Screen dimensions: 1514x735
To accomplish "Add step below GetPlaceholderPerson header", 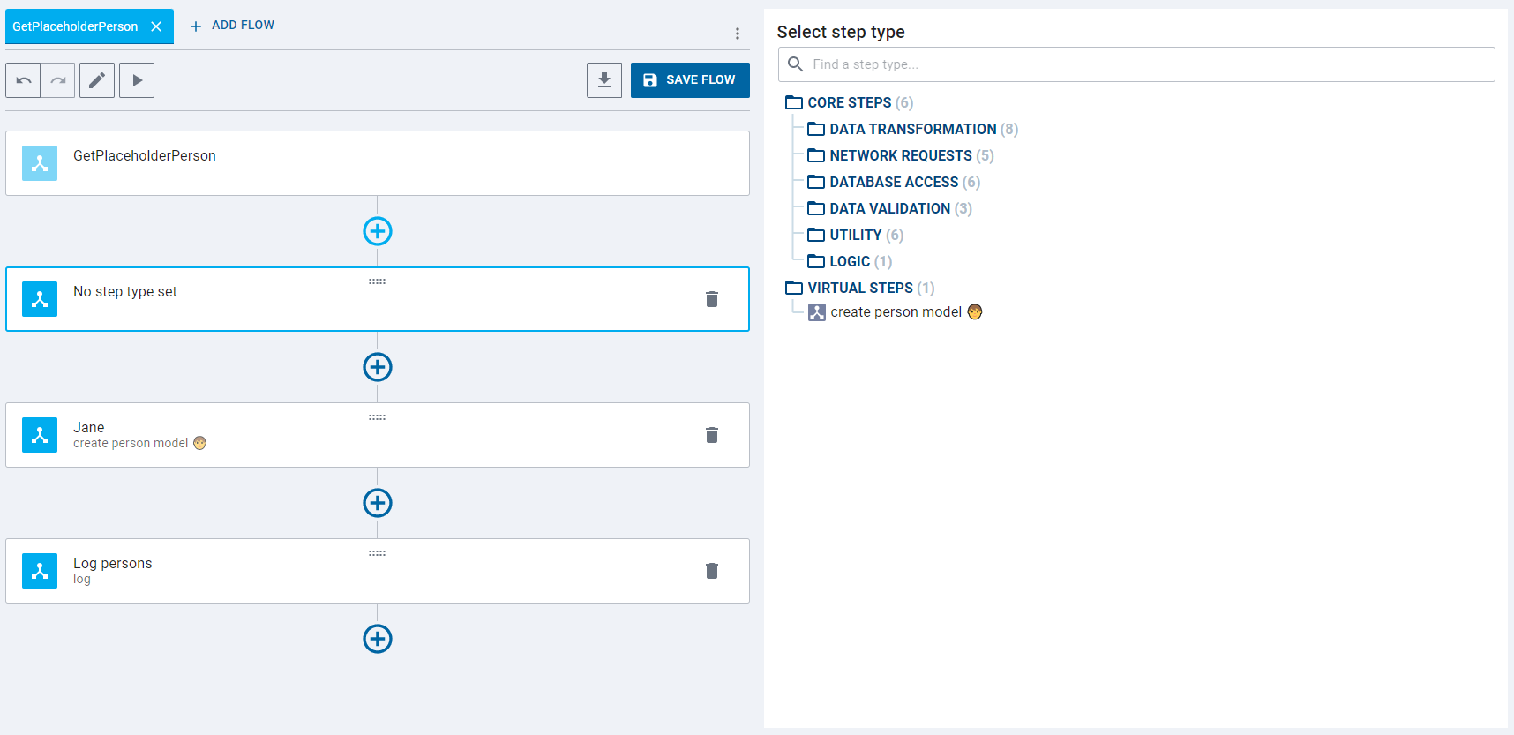I will (378, 231).
